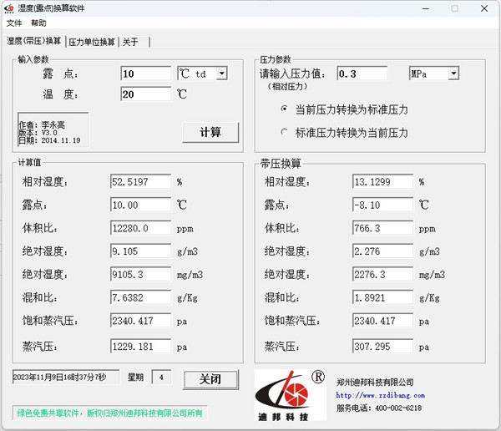Click the 带压换算 露点 result field
Image resolution: width=501 pixels, height=431 pixels.
coord(382,205)
